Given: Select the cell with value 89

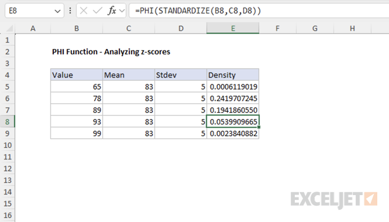Looking at the screenshot, I should [77, 110].
